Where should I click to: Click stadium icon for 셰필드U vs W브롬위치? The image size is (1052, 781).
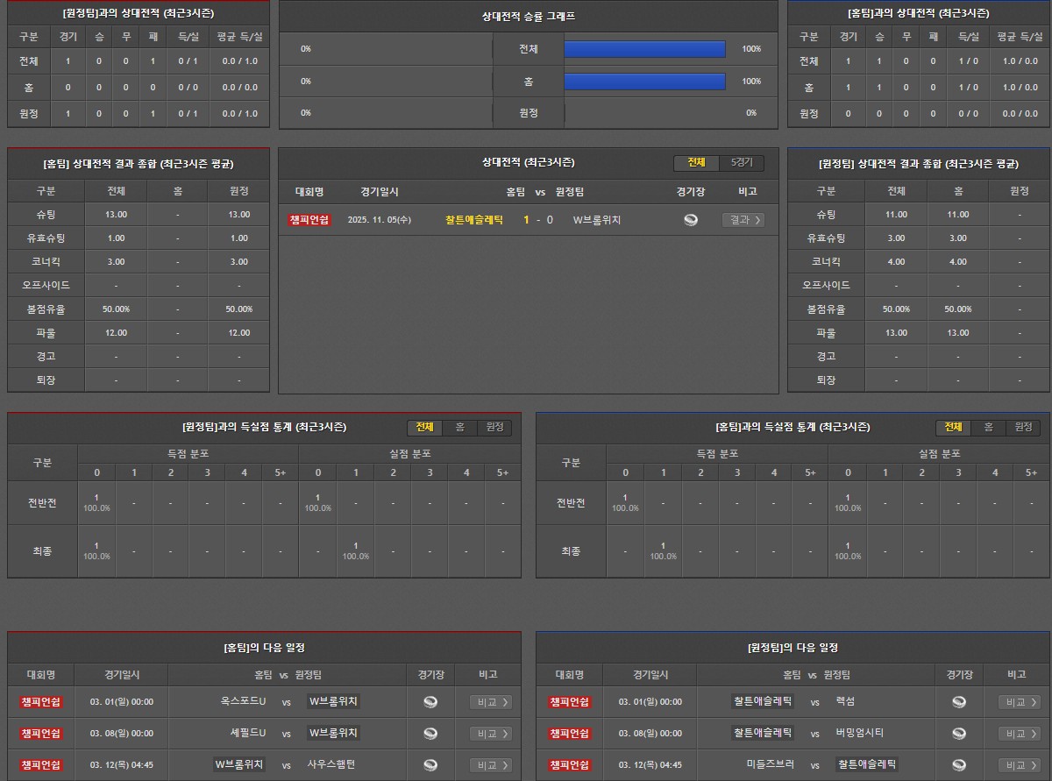point(430,734)
